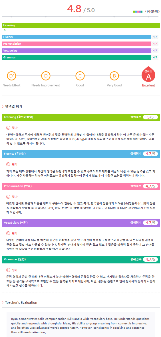Screen dimensions: 161x337
Task: Click the D- Needs Effort grade circle
Action: [11, 76]
